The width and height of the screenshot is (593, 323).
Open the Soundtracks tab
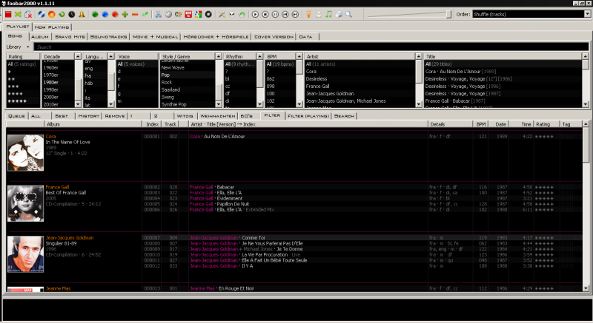tap(108, 36)
